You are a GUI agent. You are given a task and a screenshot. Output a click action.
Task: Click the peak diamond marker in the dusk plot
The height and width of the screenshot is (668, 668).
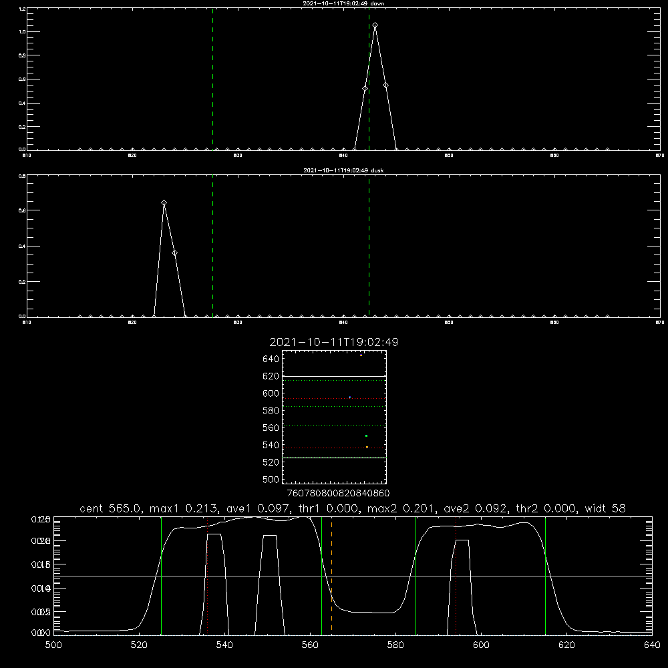164,203
